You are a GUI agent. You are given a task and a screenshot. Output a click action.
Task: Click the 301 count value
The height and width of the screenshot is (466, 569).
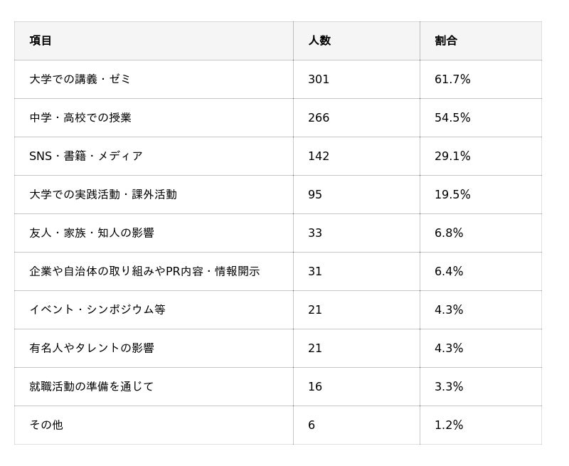point(319,79)
